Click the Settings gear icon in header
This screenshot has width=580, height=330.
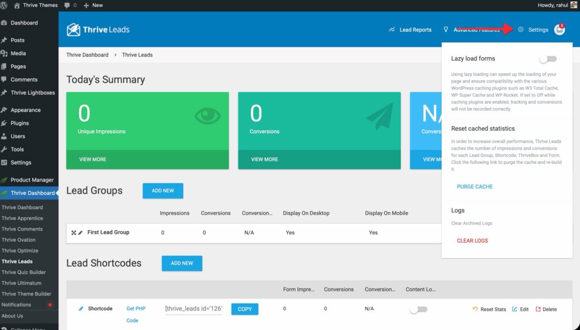521,29
